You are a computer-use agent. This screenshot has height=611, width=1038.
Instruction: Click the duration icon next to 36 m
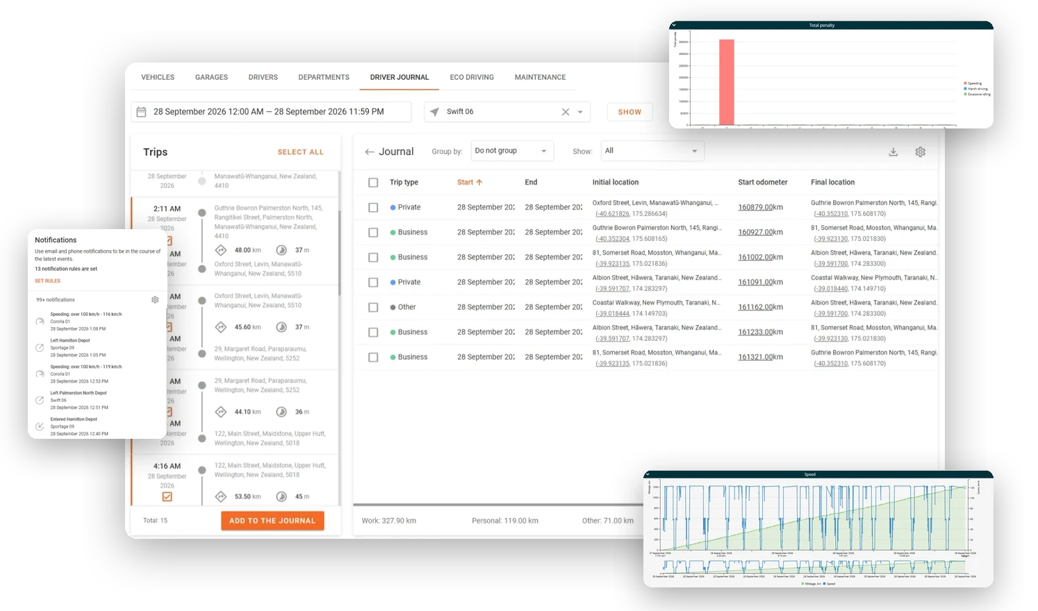click(x=281, y=412)
